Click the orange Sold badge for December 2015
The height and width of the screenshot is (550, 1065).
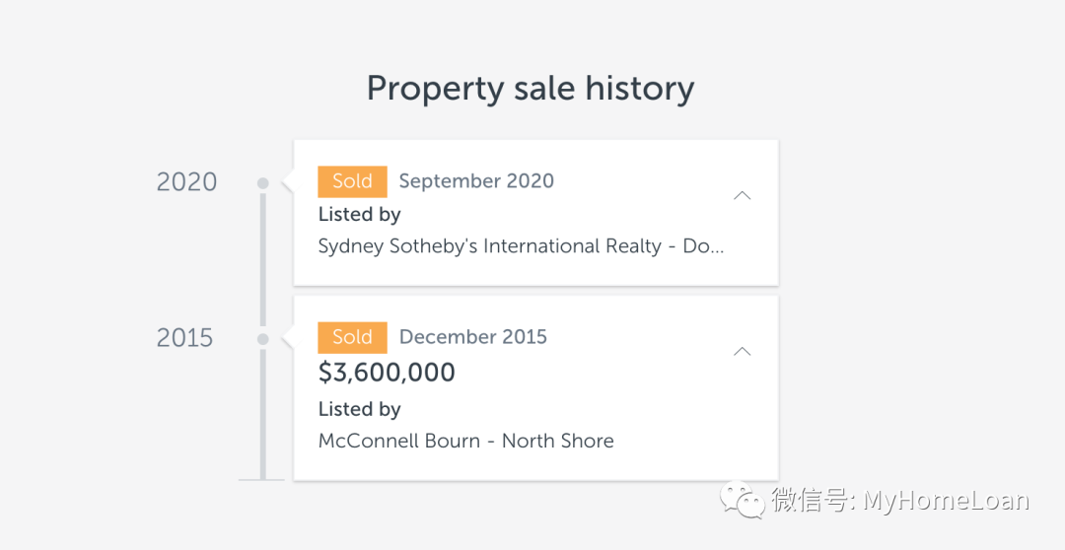point(352,337)
